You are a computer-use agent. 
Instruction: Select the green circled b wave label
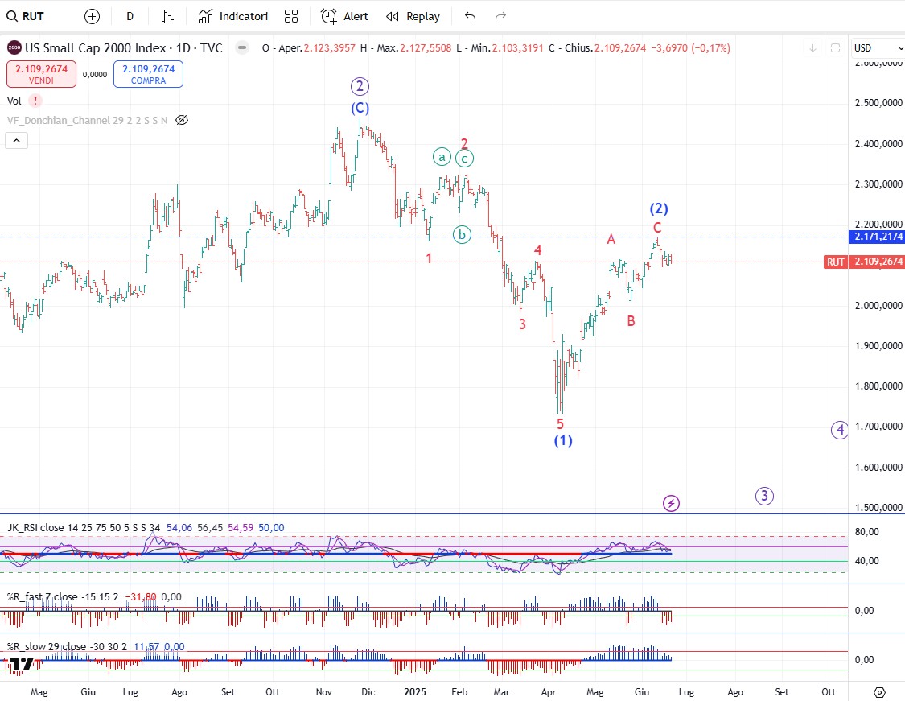pyautogui.click(x=462, y=234)
